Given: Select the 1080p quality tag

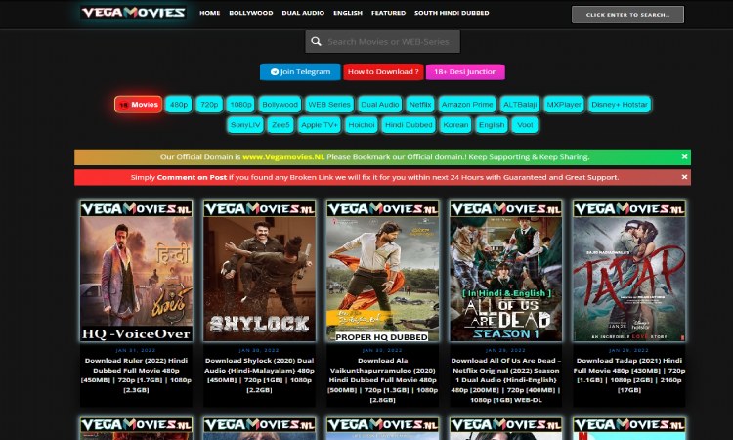Looking at the screenshot, I should point(240,105).
